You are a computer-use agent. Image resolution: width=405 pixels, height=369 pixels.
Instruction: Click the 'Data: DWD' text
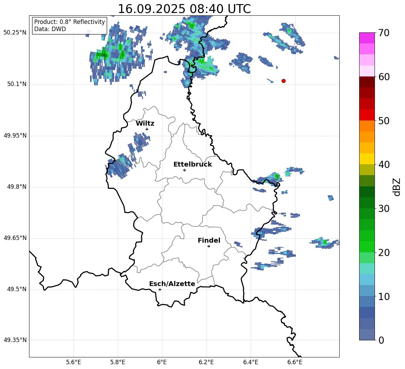(50, 29)
